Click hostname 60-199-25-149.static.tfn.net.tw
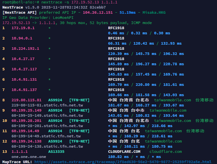This screenshot has width=217, height=164. point(47,116)
